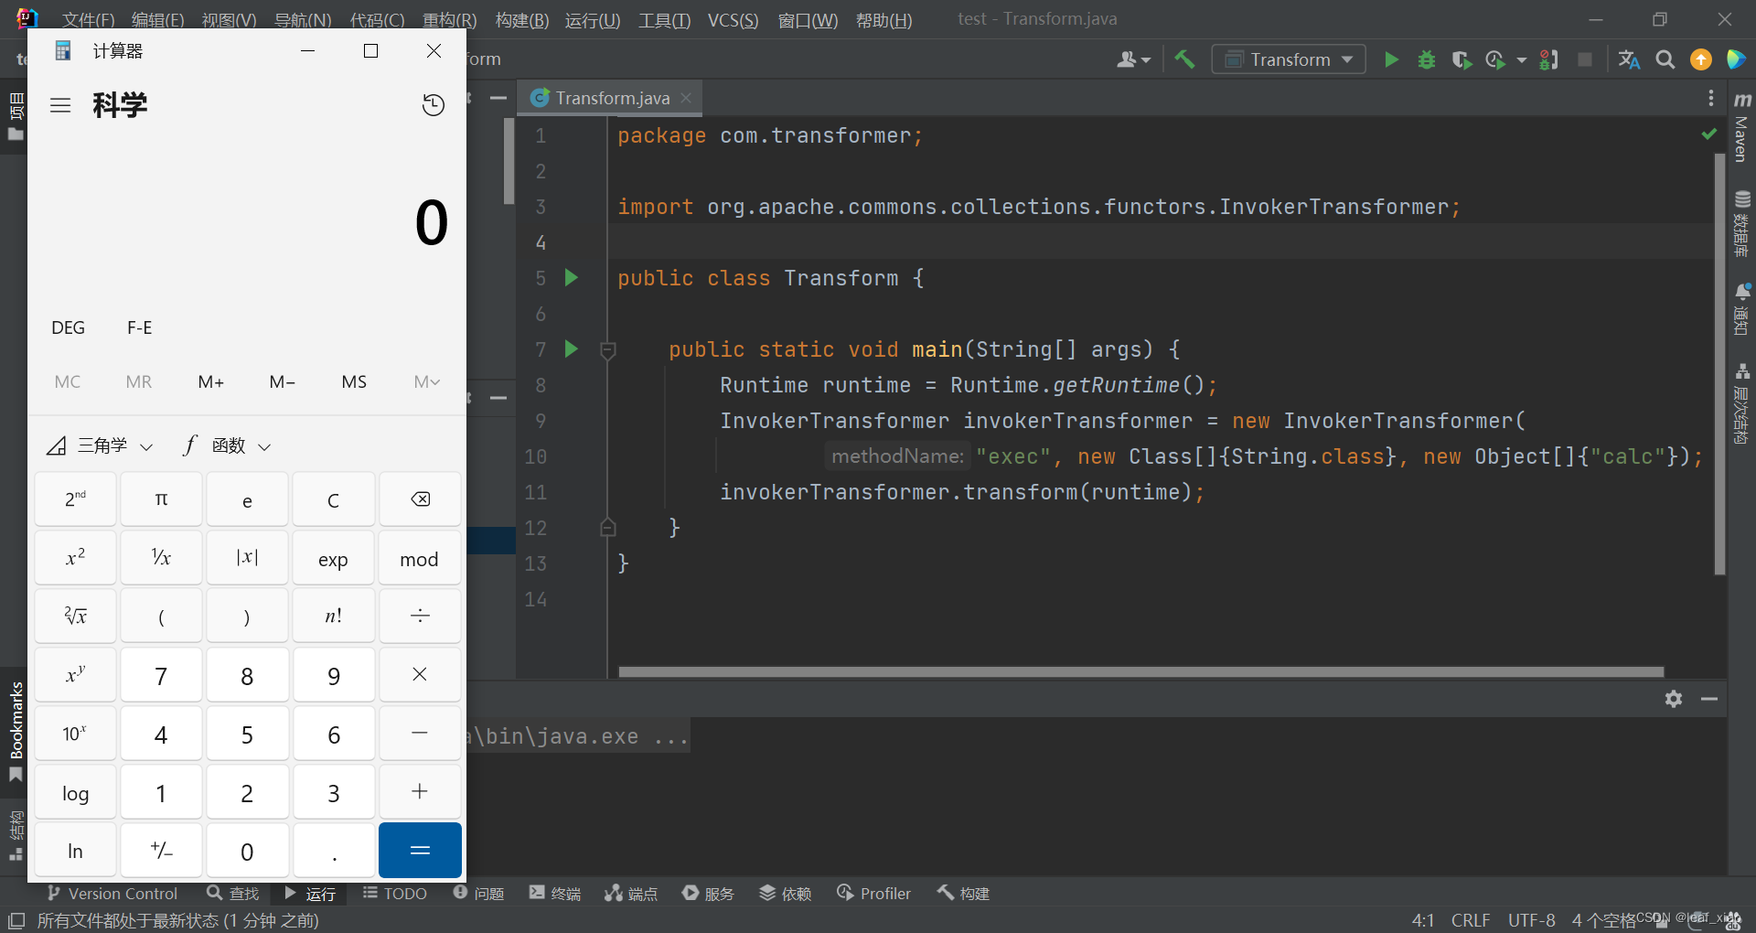Open the profiler run dropdown arrow

click(1522, 60)
